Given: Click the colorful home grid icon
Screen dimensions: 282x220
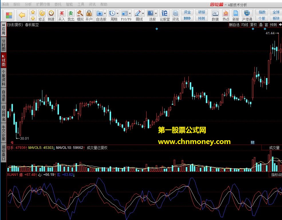Looking at the screenshot, I should point(9,15).
